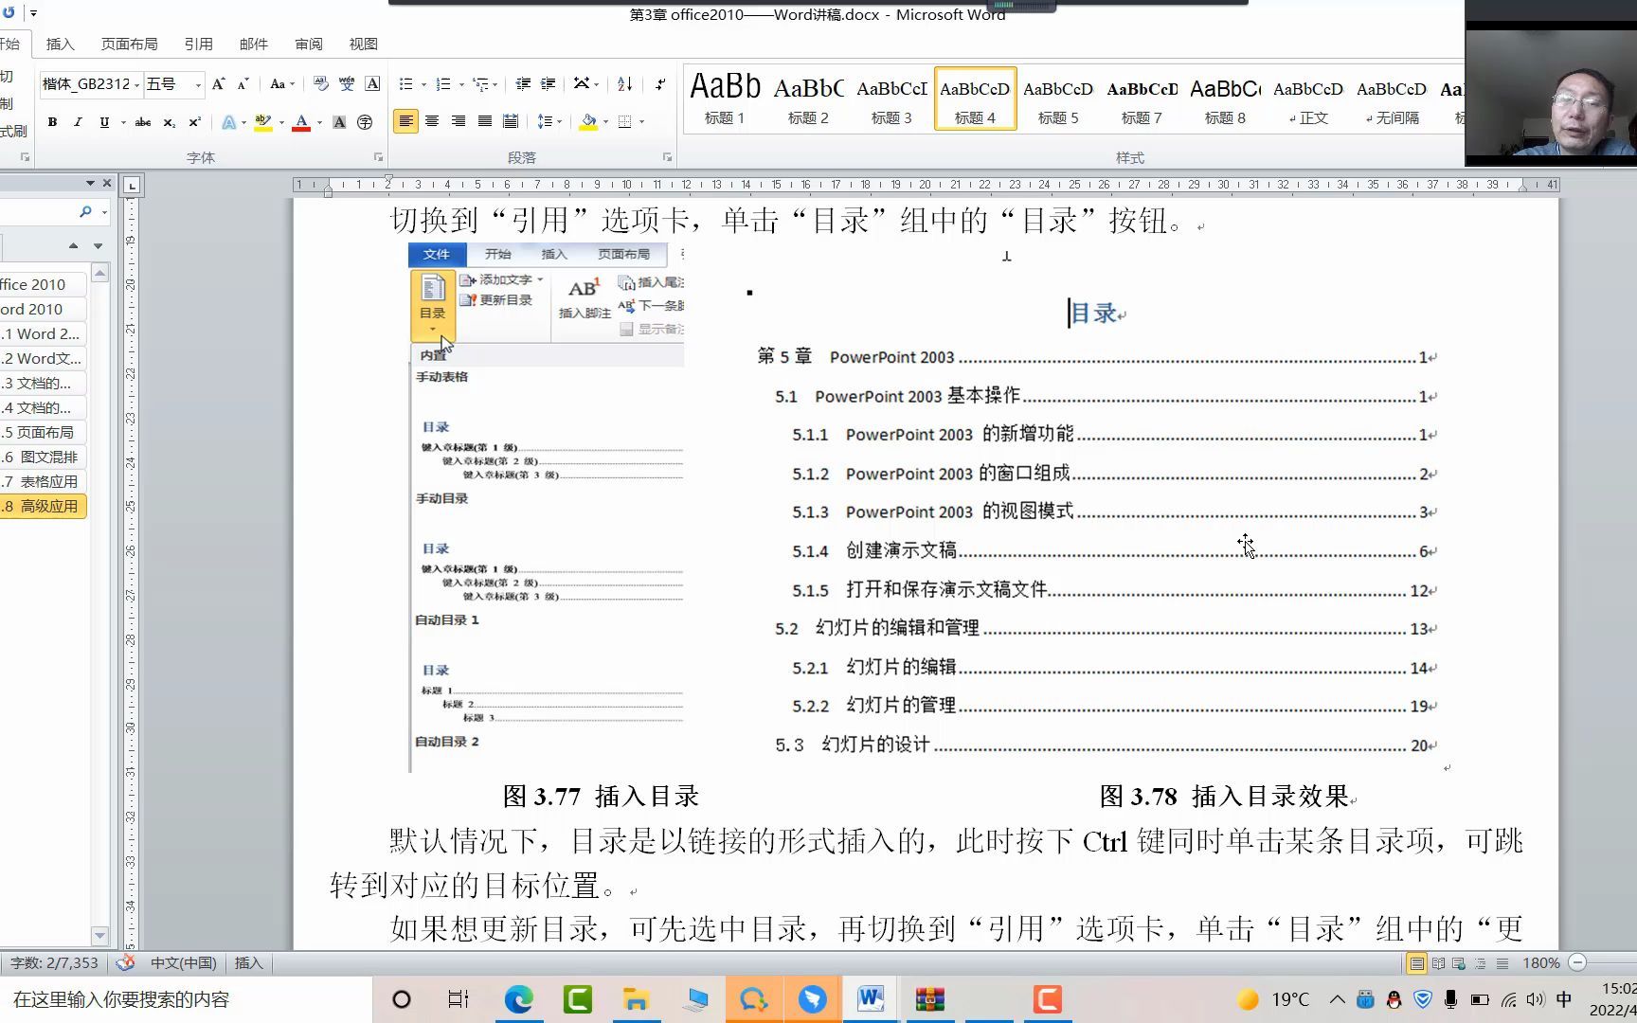Apply superscript formatting
This screenshot has height=1023, width=1637.
pyautogui.click(x=194, y=122)
